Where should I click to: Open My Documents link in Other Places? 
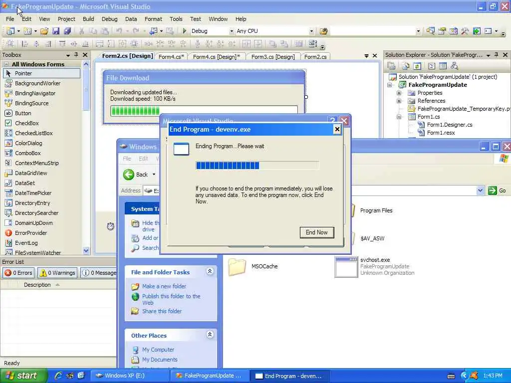pos(160,360)
